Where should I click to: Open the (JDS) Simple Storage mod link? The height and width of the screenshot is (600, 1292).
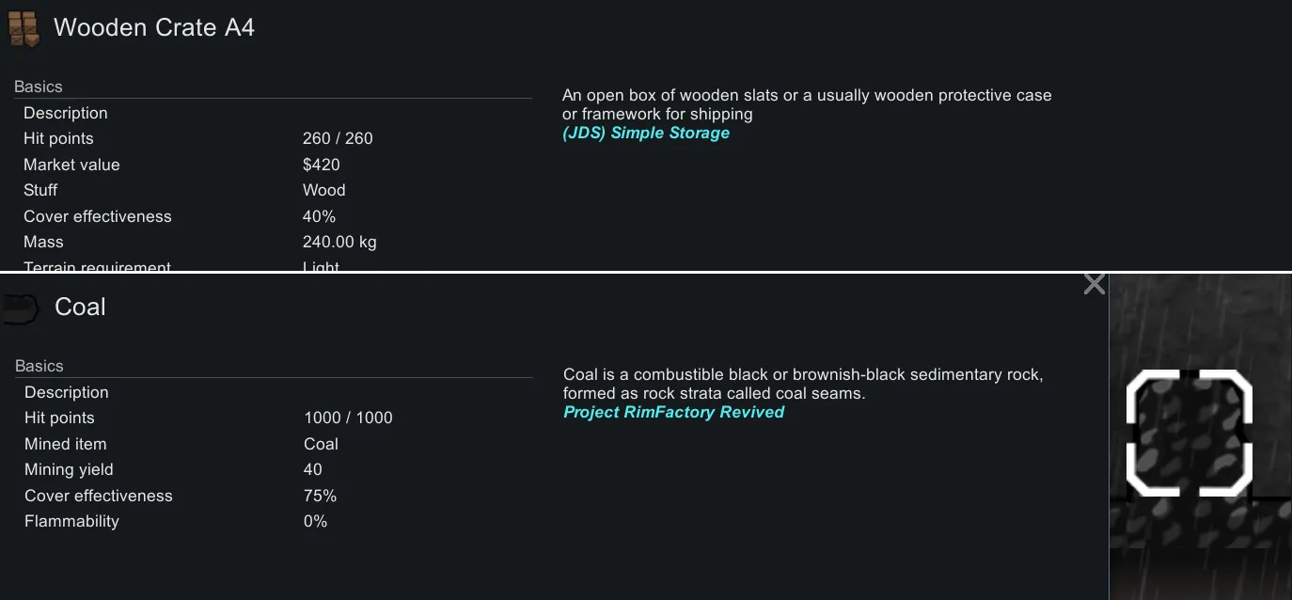(646, 134)
